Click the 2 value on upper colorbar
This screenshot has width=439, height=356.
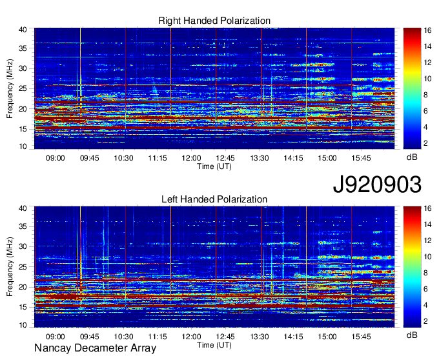(426, 143)
